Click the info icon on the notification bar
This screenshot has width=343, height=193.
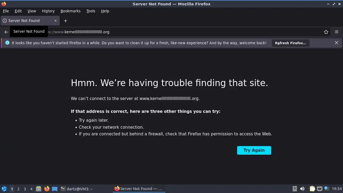[7, 43]
